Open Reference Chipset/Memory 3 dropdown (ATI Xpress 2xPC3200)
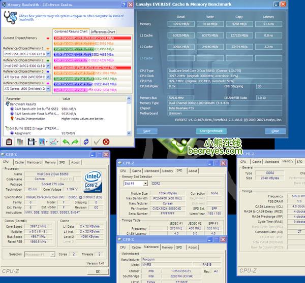The image size is (305, 283). pyautogui.click(x=48, y=77)
